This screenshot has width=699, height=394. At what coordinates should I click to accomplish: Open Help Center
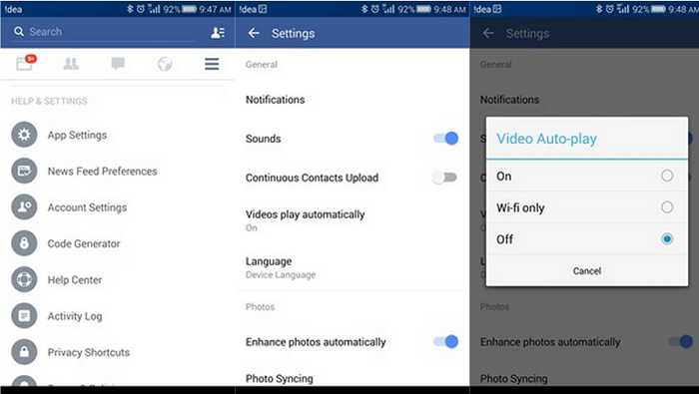tap(75, 280)
